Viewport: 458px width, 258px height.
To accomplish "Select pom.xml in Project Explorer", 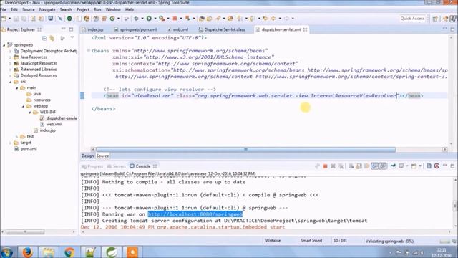I will (26, 149).
